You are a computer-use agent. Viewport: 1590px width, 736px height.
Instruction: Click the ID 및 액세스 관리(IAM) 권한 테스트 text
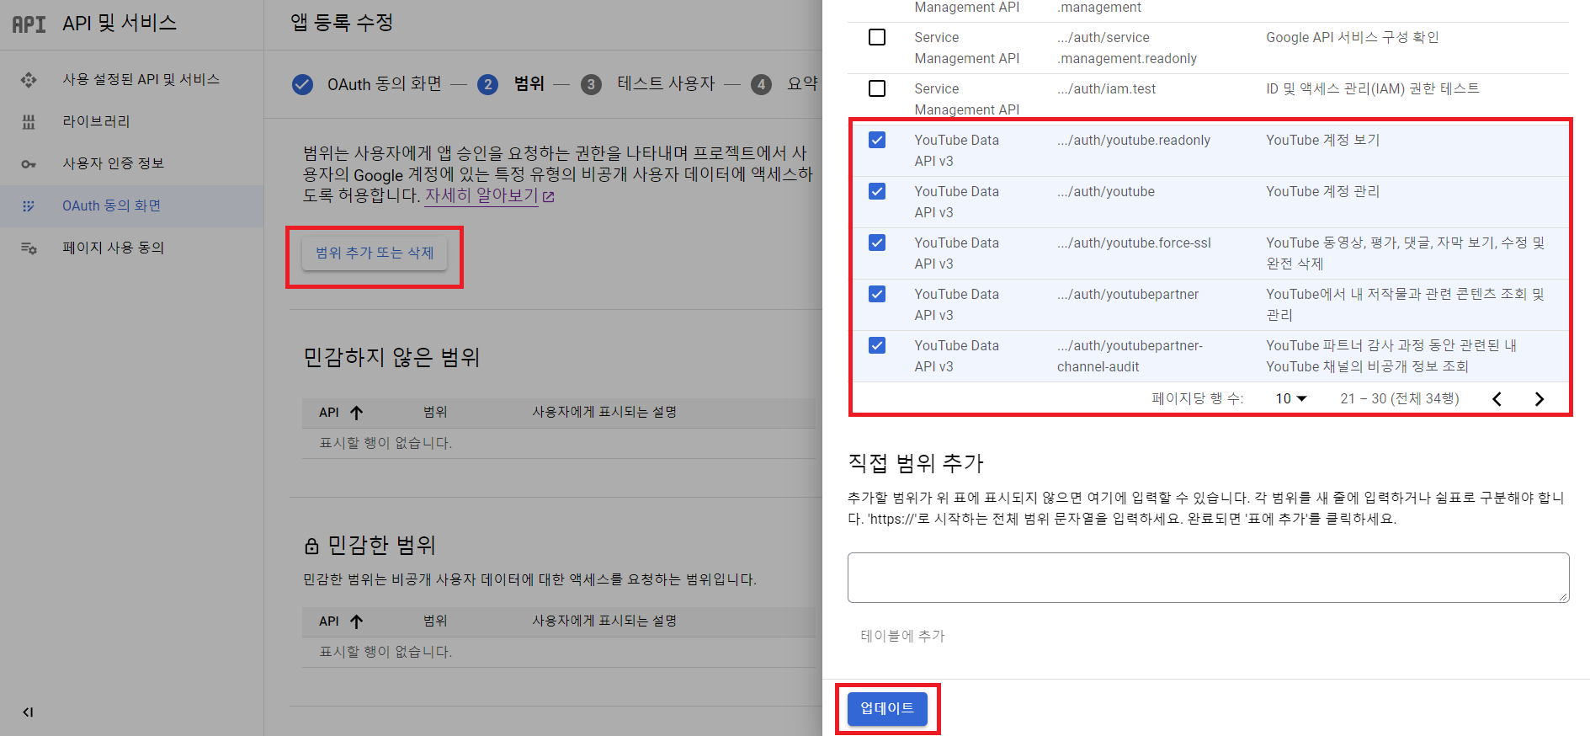[1372, 88]
